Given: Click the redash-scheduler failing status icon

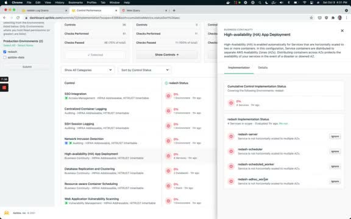Looking at the screenshot, I should [x=231, y=151].
